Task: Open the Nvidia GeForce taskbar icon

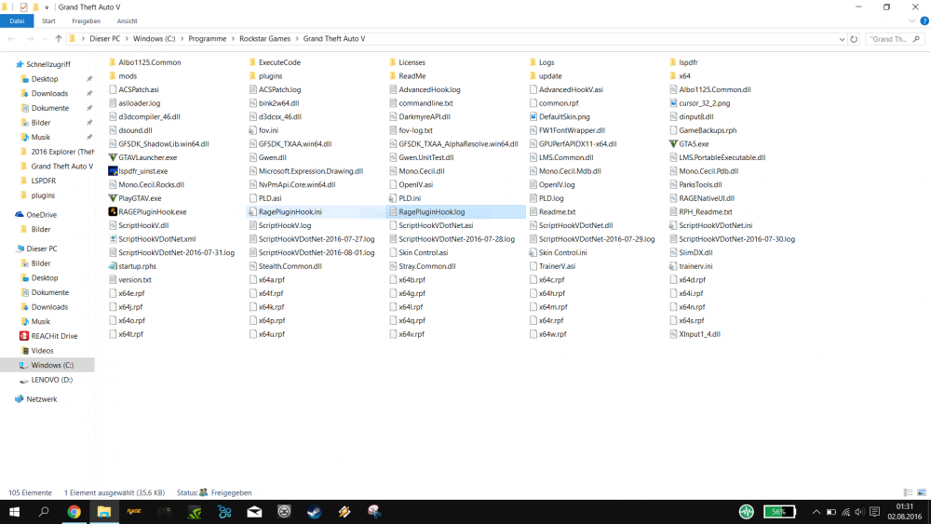Action: point(195,512)
